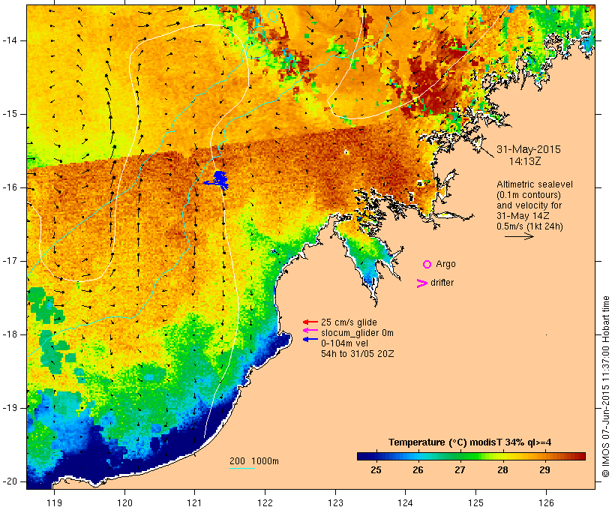Click the 'Altimetric sealevel' label
This screenshot has height=510, width=615.
pos(535,184)
